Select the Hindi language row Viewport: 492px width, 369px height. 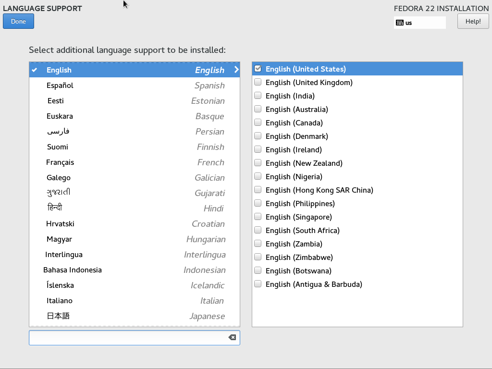point(135,209)
